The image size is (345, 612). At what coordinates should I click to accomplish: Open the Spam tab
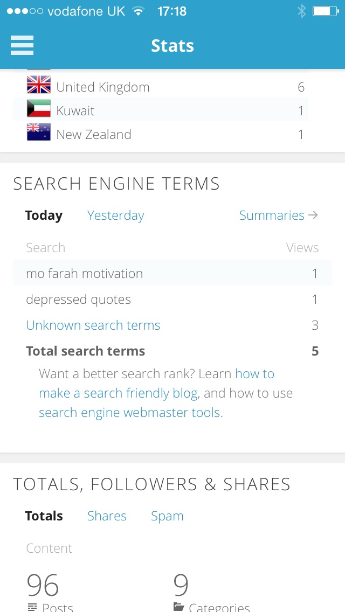pos(167,516)
